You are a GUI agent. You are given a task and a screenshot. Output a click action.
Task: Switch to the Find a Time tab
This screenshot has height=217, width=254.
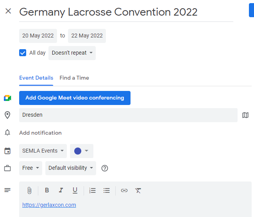pyautogui.click(x=74, y=78)
